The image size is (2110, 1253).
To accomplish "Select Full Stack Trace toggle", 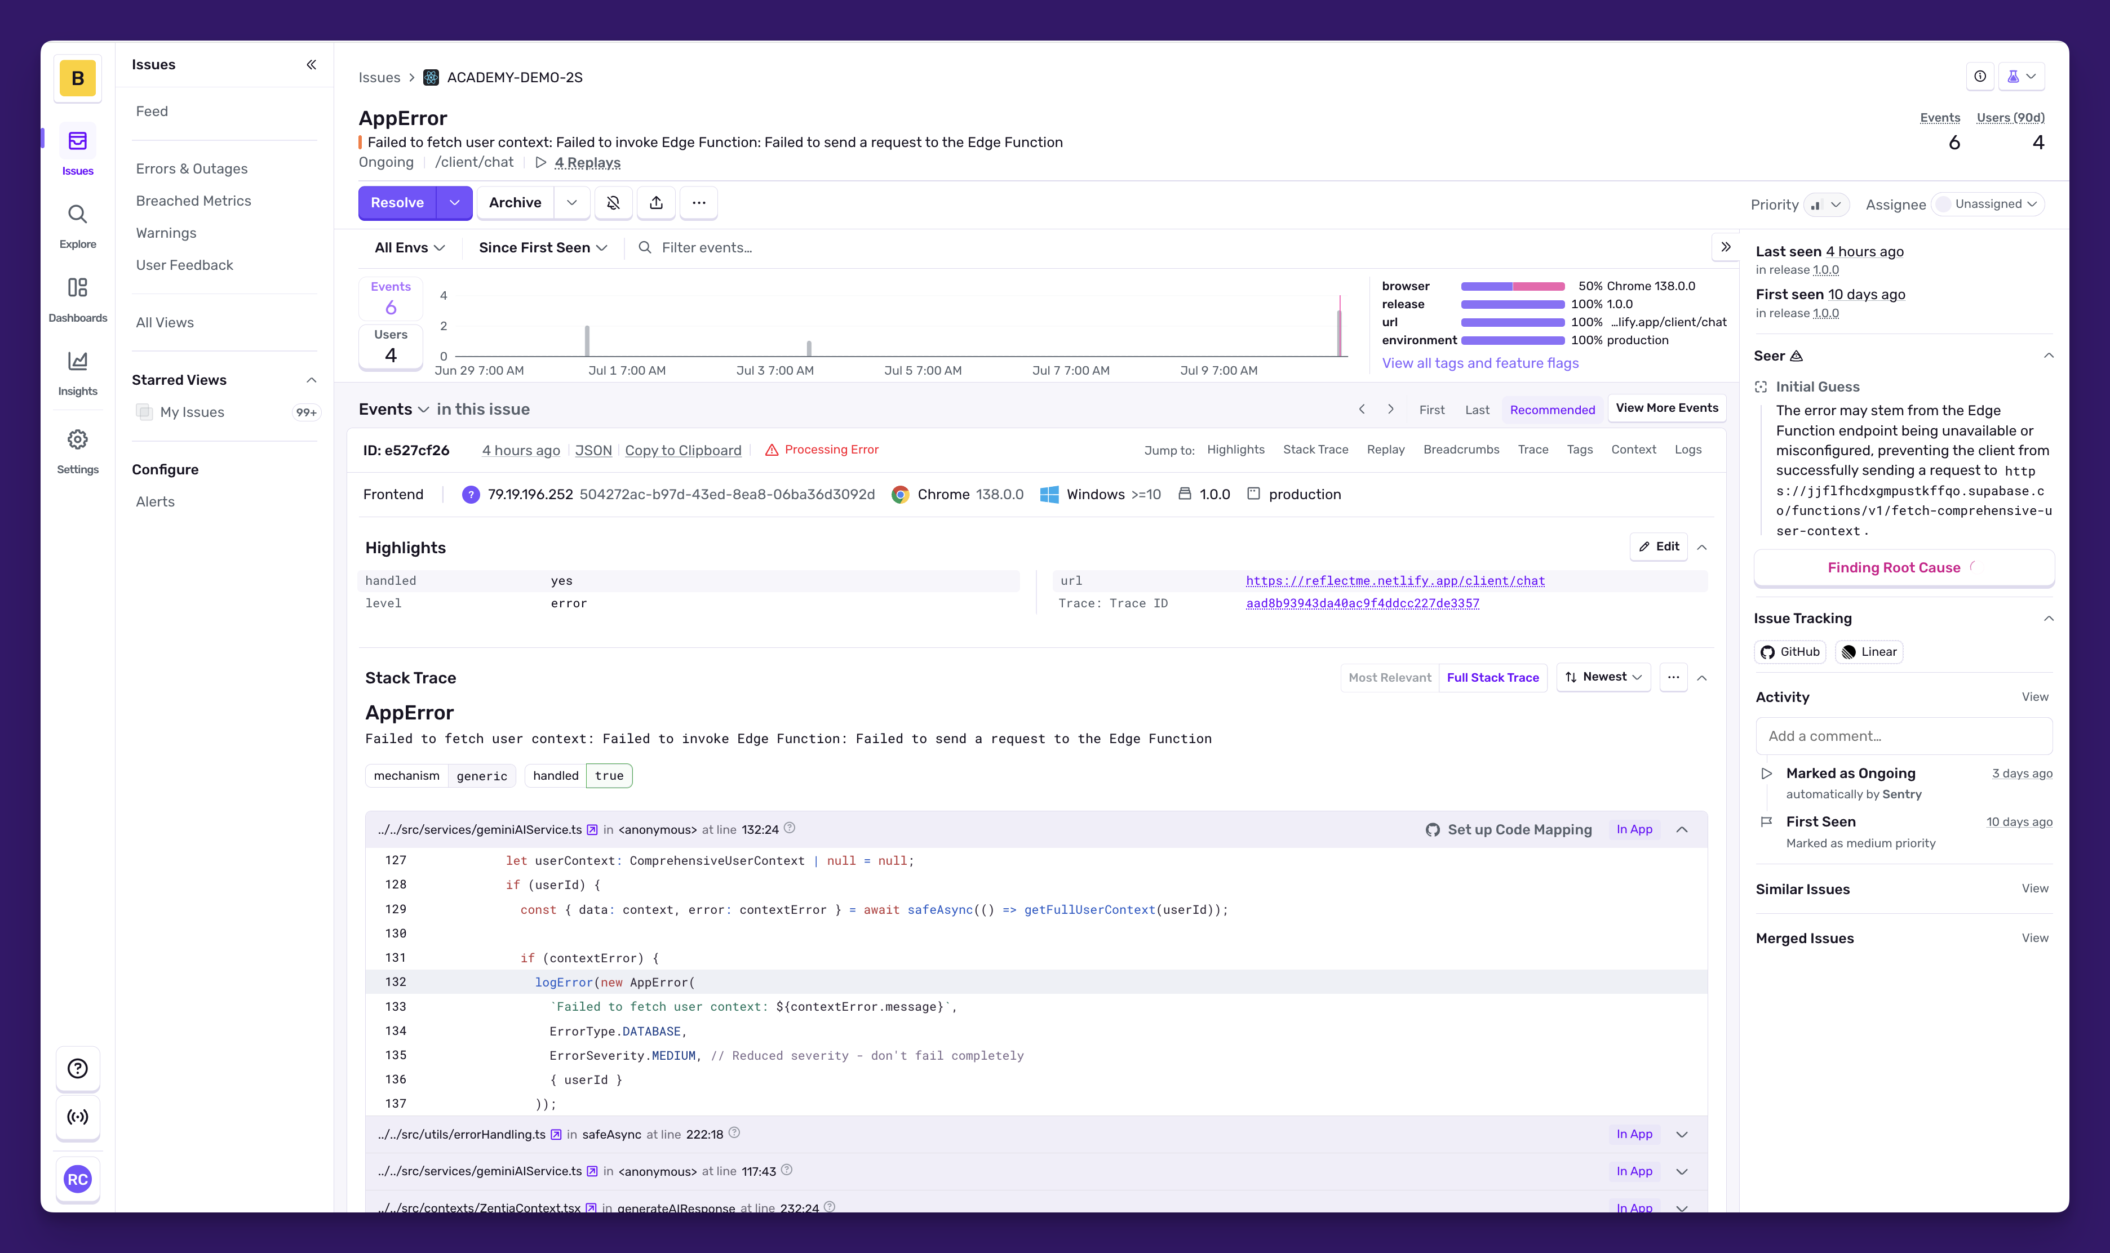I will point(1492,677).
